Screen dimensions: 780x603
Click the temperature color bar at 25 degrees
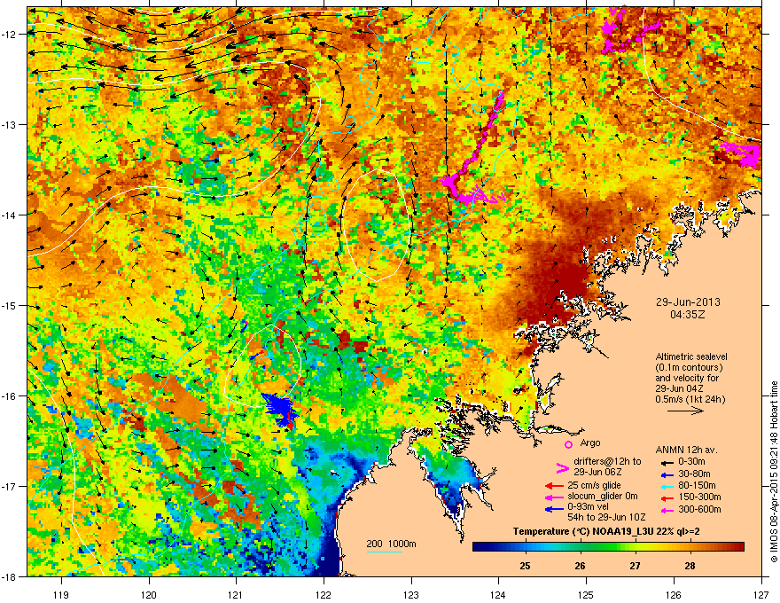525,547
